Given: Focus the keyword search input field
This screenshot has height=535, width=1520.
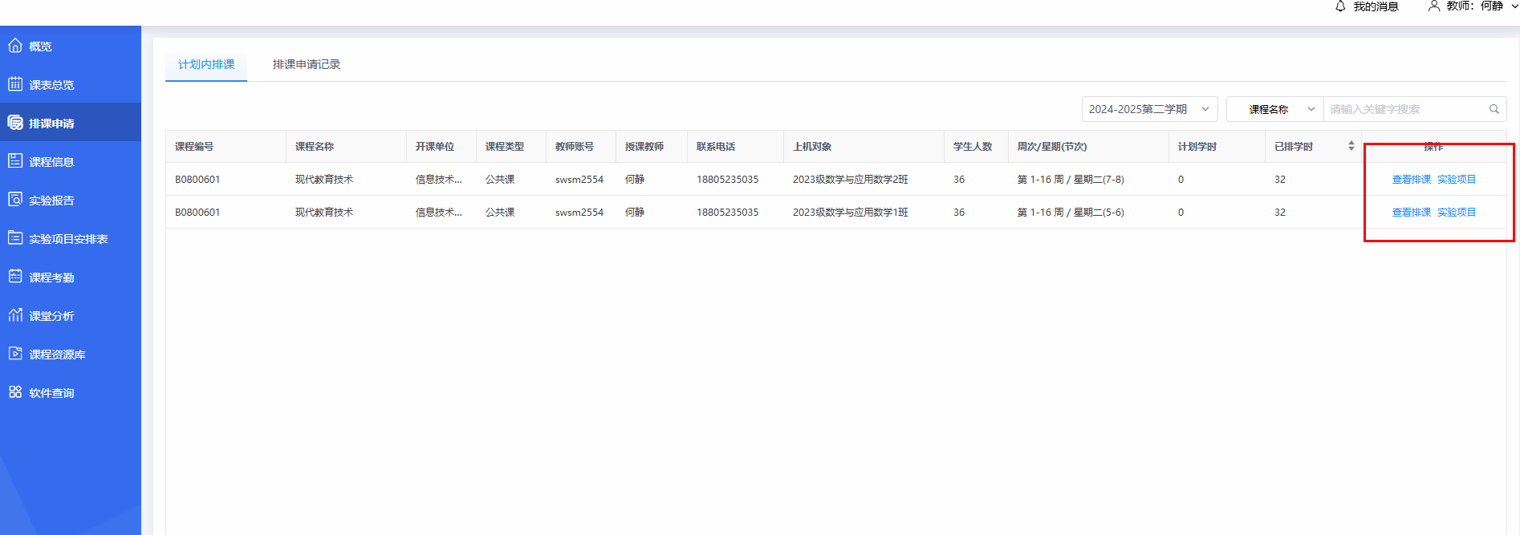Looking at the screenshot, I should coord(1404,109).
